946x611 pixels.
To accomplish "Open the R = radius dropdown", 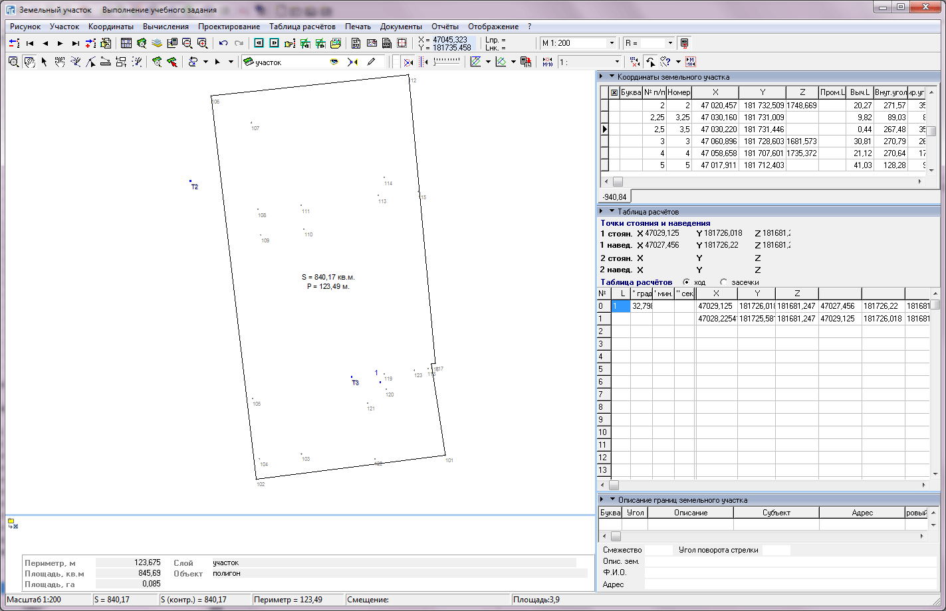I will (x=669, y=43).
